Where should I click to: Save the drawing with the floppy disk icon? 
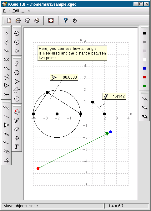click(27, 20)
